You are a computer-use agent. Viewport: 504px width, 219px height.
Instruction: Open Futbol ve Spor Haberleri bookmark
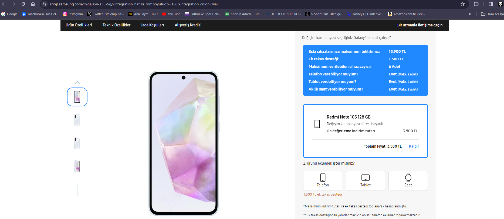coord(203,14)
